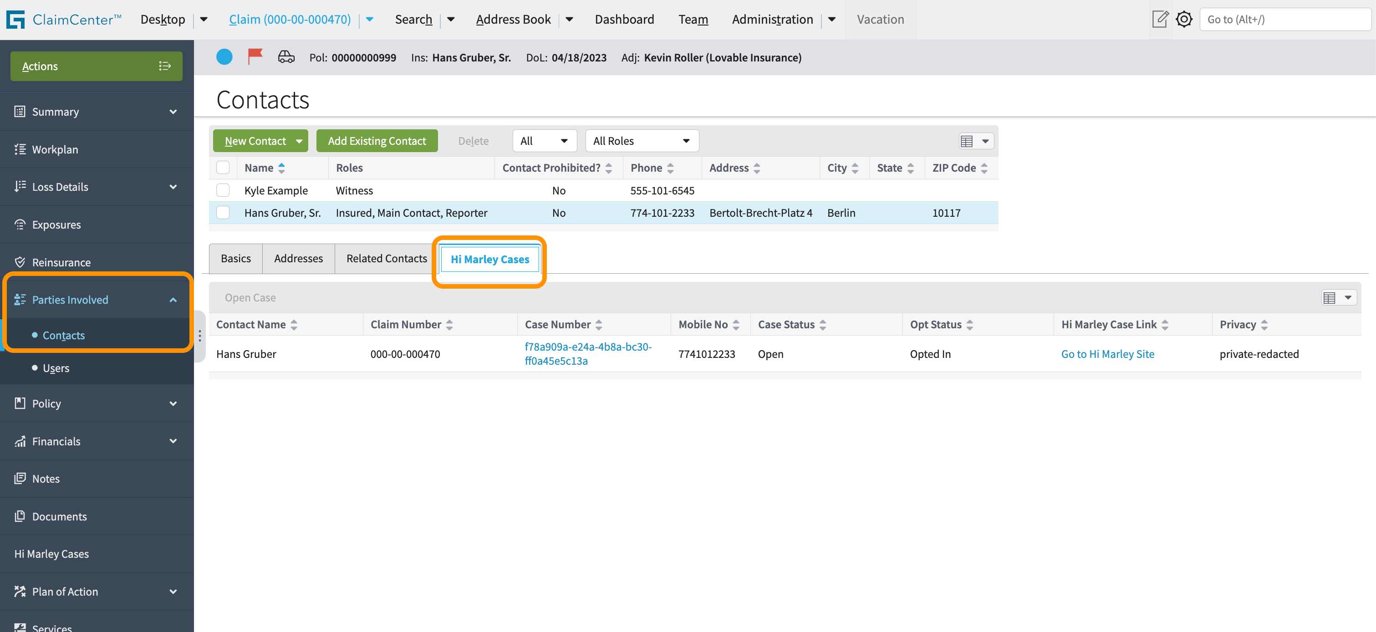The image size is (1376, 632).
Task: Toggle the select-all checkbox in the table header
Action: (223, 167)
